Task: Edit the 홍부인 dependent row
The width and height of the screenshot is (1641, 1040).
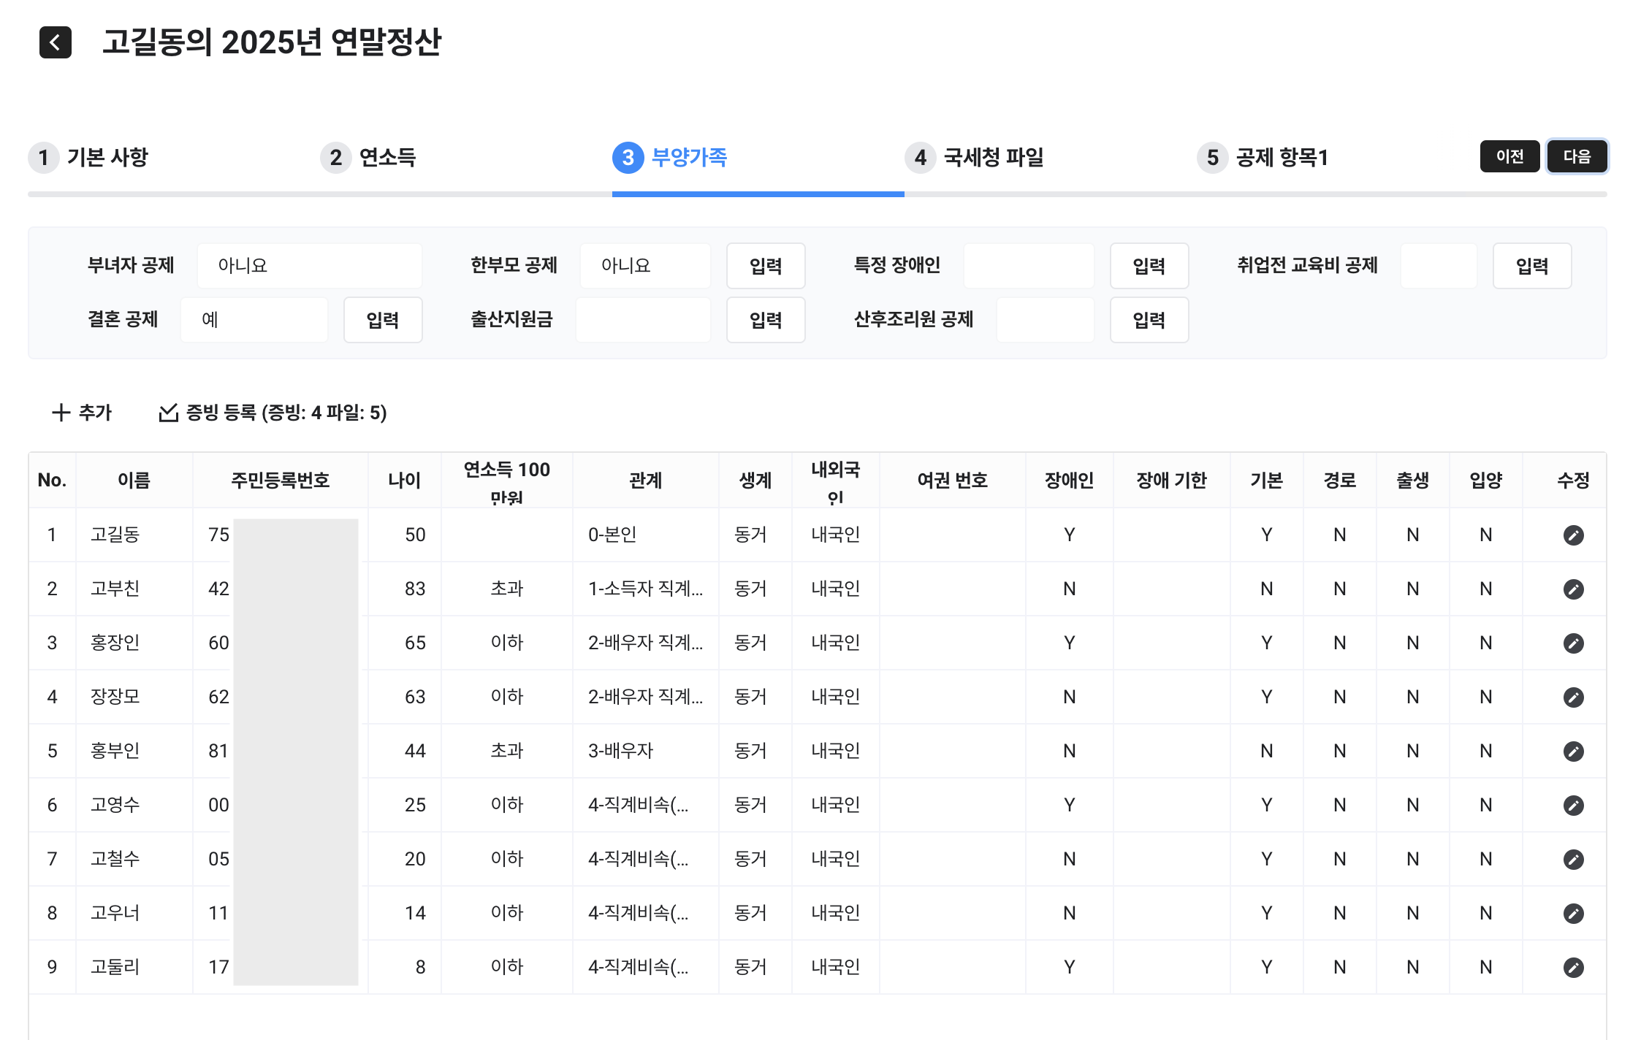Action: [1573, 752]
